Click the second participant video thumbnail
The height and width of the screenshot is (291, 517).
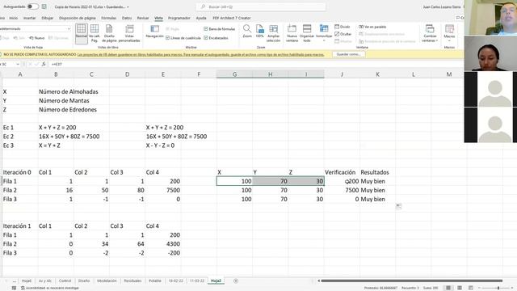pyautogui.click(x=490, y=53)
